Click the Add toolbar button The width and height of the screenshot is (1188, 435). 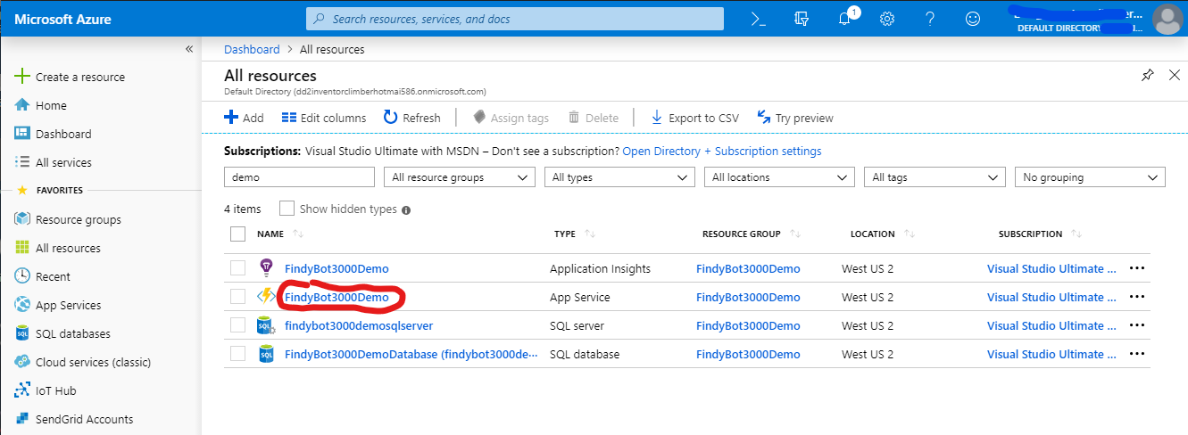point(244,118)
